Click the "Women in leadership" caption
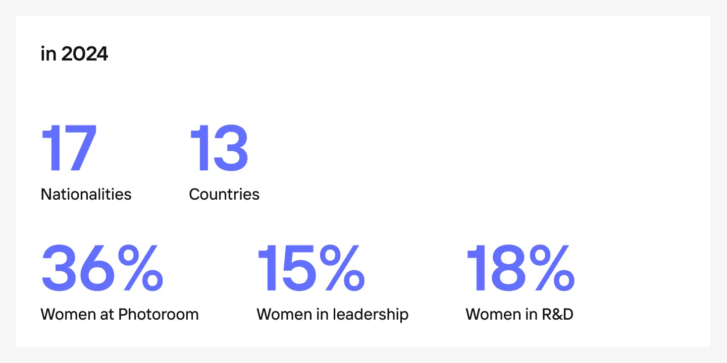727x363 pixels. (333, 314)
